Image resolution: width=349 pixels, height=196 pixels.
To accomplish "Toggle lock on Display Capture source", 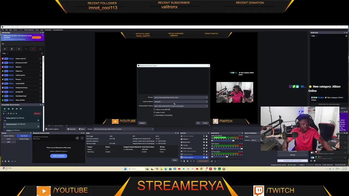I will coord(207,154).
